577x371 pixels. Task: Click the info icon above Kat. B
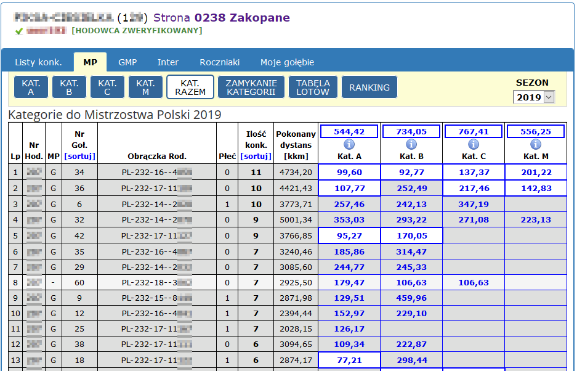click(411, 144)
